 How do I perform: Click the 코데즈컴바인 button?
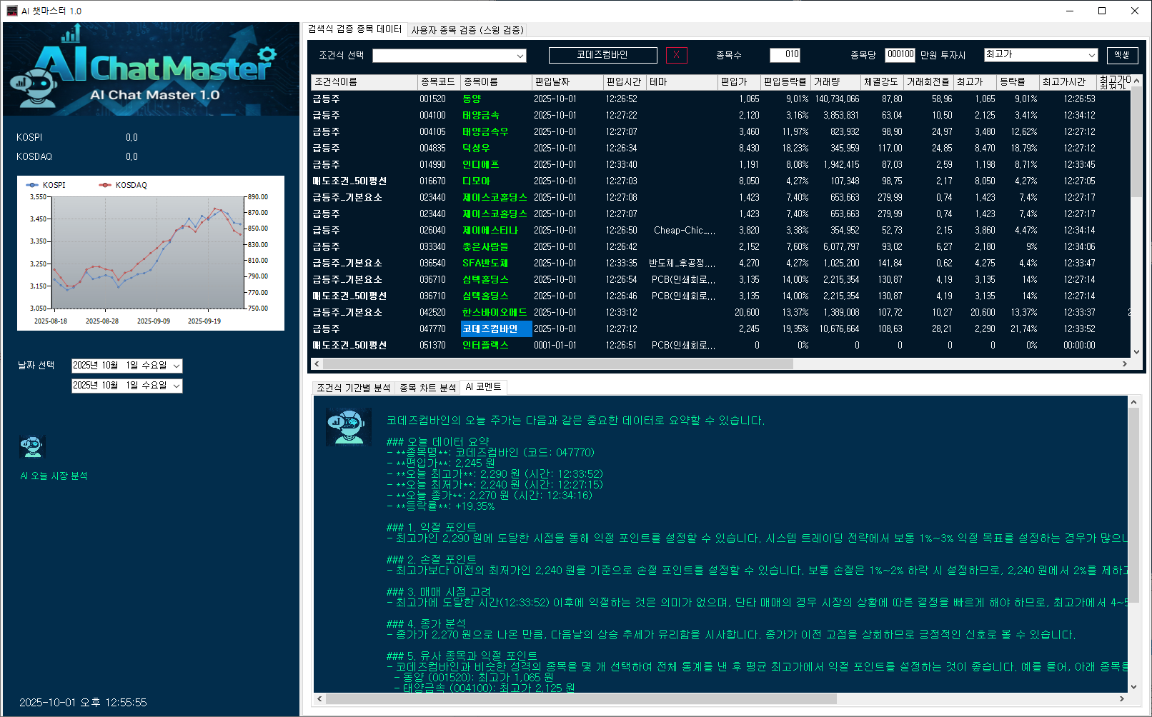[602, 55]
